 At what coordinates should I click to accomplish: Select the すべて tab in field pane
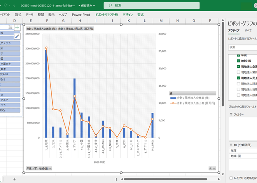point(248,30)
